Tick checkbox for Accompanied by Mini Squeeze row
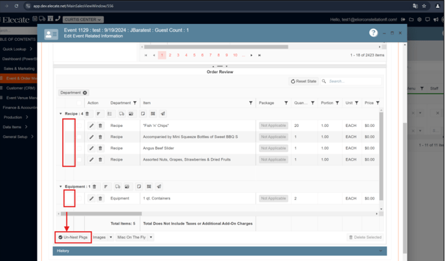The width and height of the screenshot is (445, 261). click(x=79, y=137)
